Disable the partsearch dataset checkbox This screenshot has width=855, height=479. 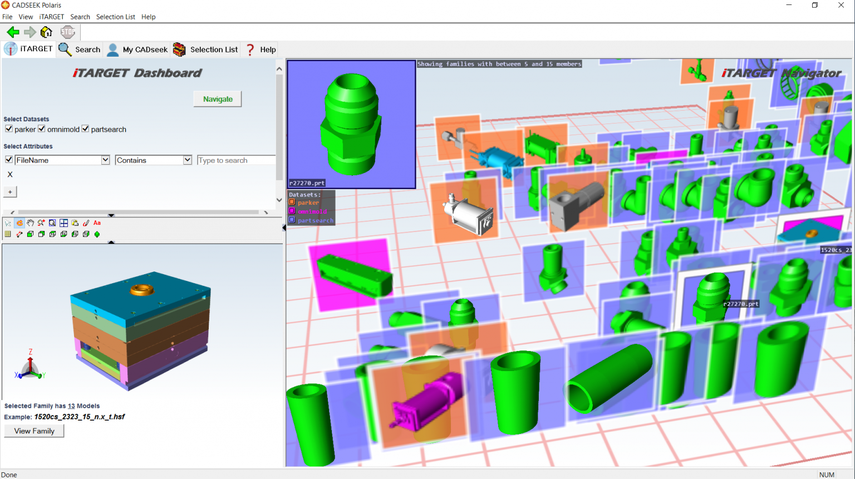pyautogui.click(x=85, y=129)
